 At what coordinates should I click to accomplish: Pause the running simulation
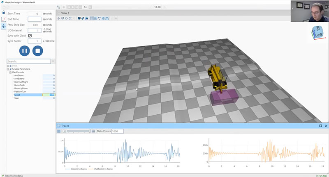(24, 51)
